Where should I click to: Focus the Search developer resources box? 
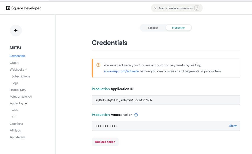[x=175, y=8]
